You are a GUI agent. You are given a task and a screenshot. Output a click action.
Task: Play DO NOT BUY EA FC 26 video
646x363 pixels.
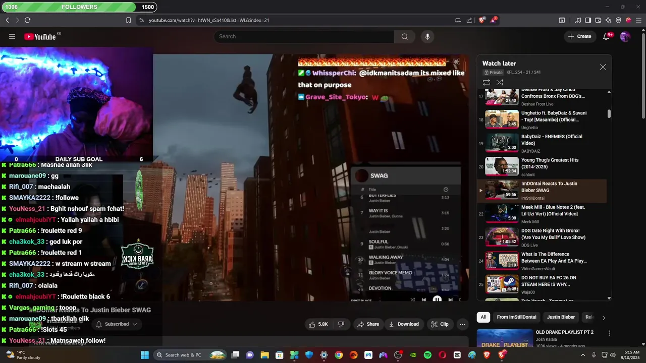pos(543,284)
